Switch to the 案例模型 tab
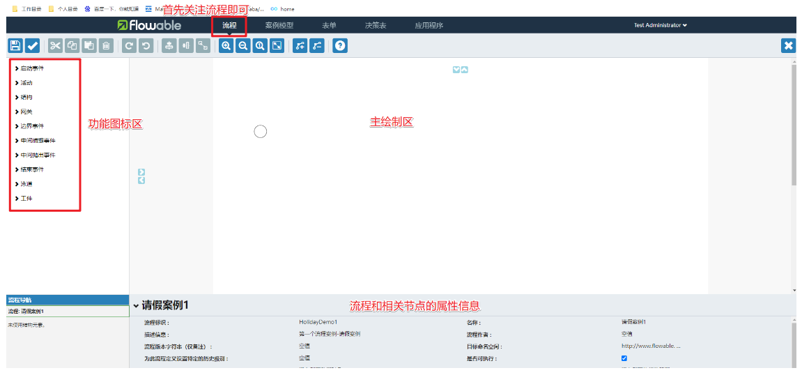 click(279, 25)
